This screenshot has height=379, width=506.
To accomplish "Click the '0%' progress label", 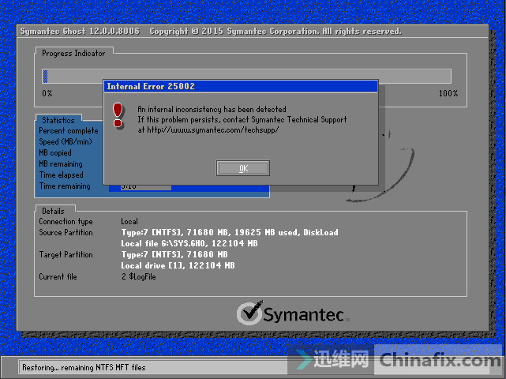I will coord(47,93).
